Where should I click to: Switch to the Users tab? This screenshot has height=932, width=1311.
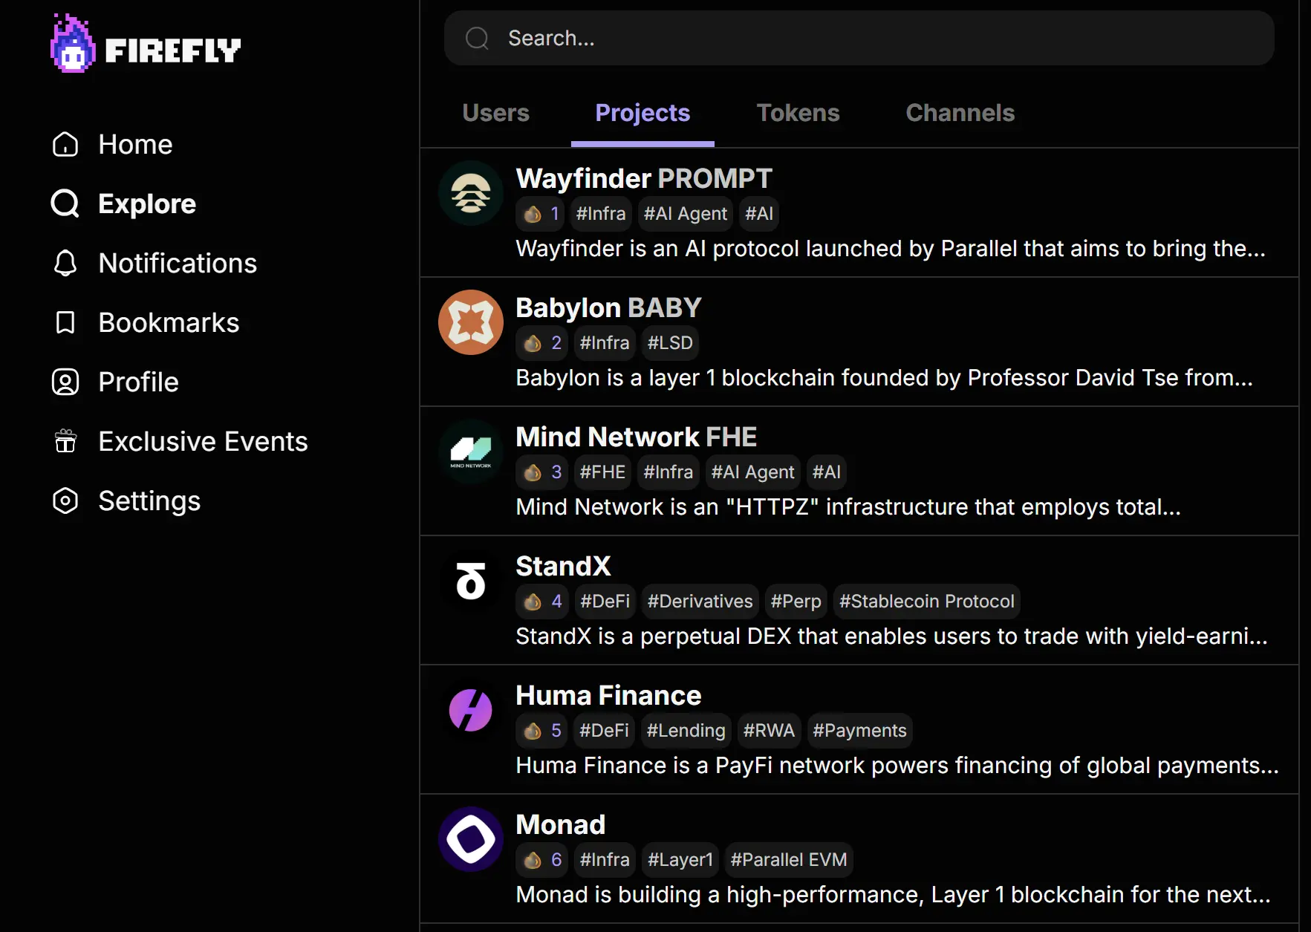click(x=495, y=113)
